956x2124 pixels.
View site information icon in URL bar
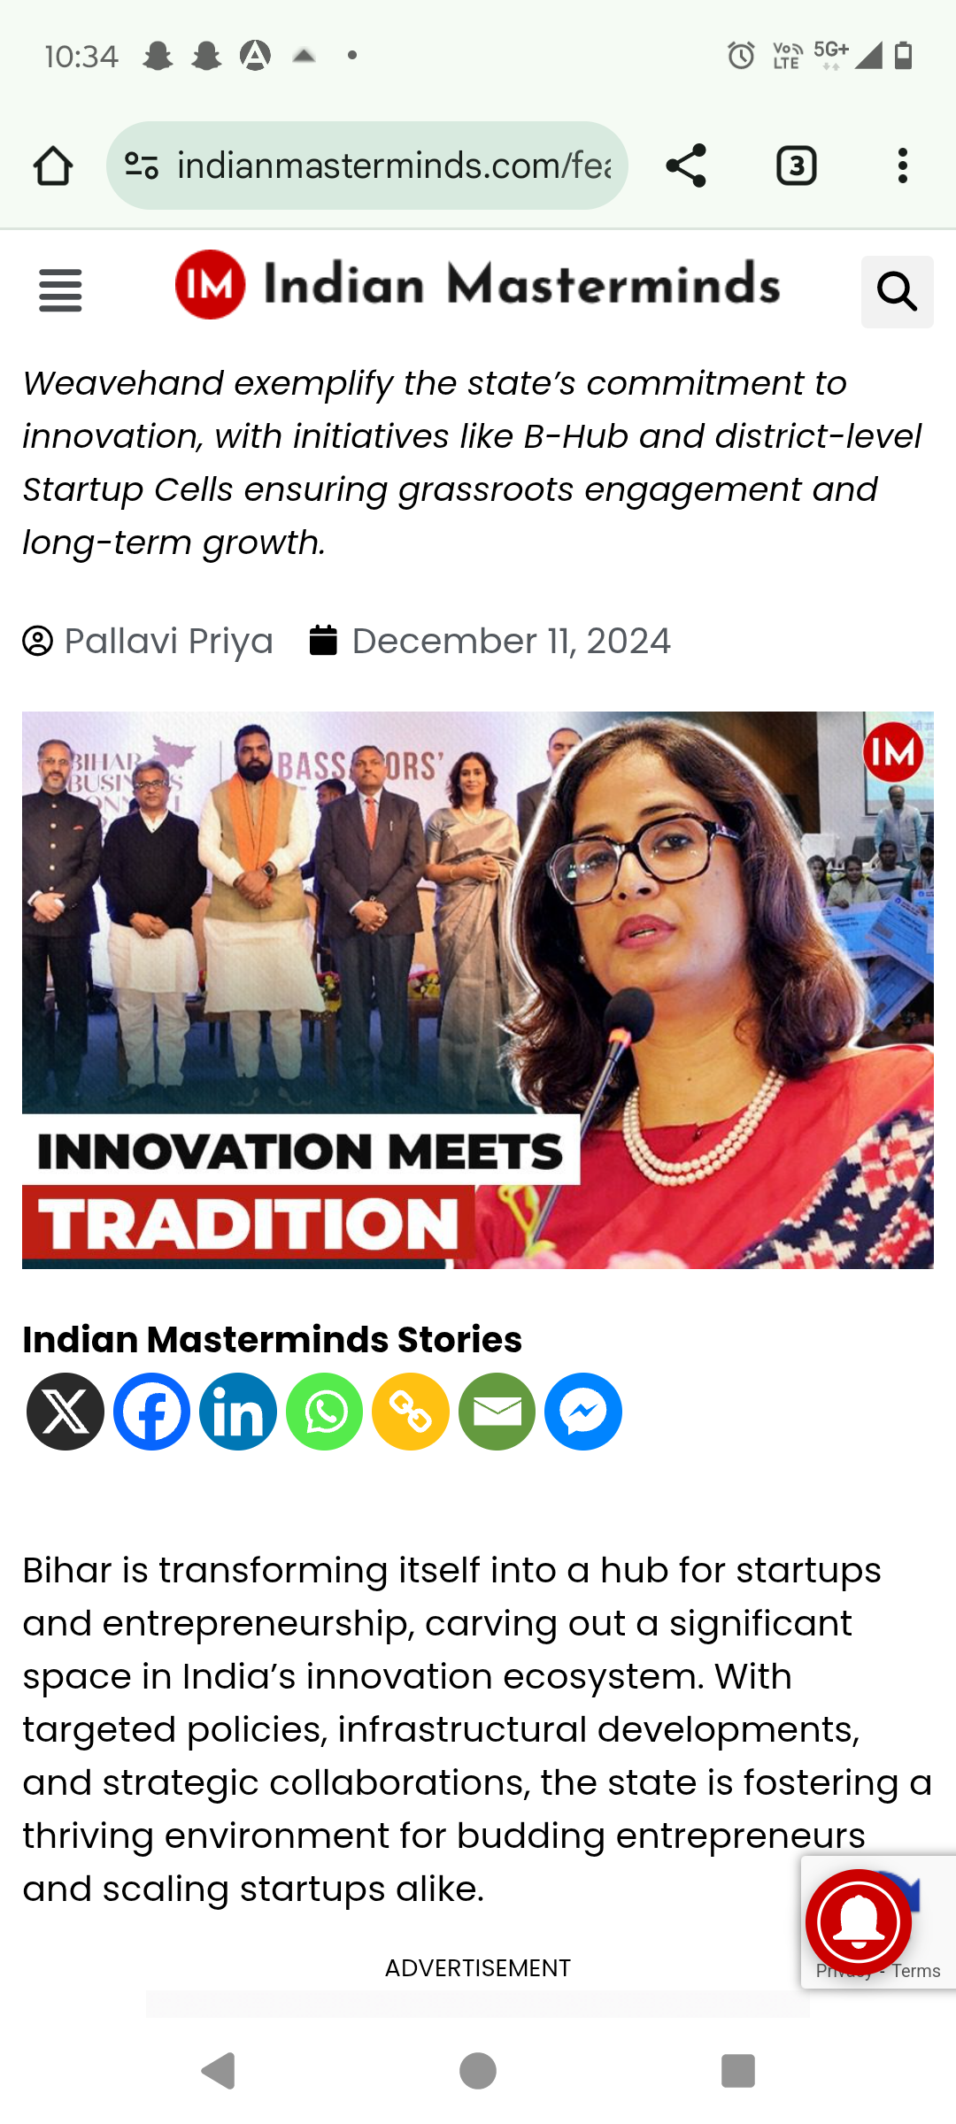(142, 165)
